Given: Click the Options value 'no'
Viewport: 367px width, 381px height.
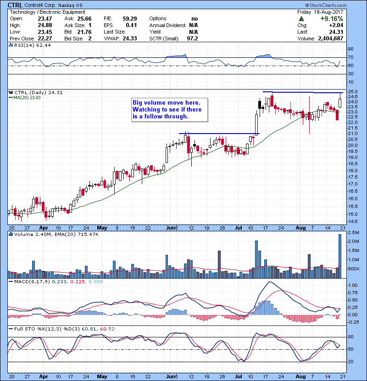Looking at the screenshot, I should (x=195, y=19).
